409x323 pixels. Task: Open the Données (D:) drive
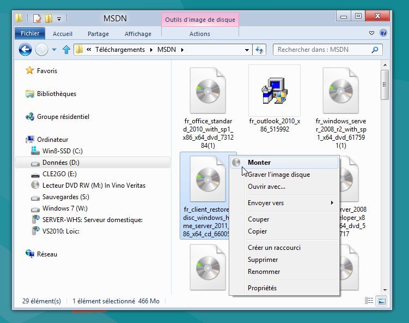[93, 163]
